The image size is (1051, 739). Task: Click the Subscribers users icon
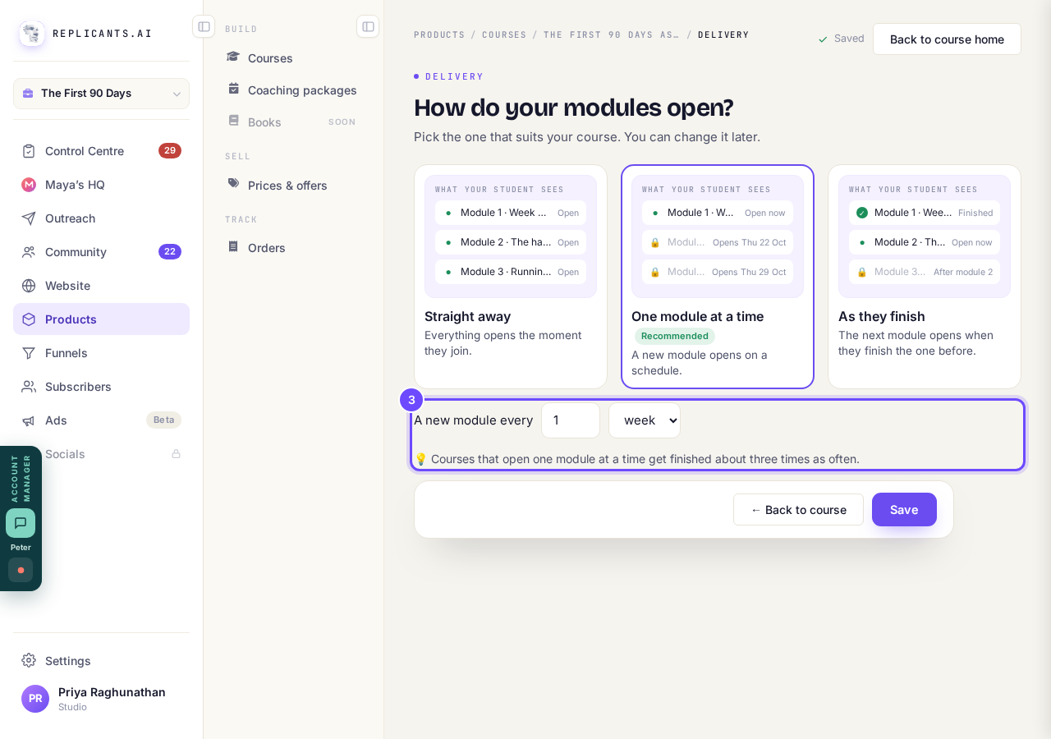tap(29, 387)
